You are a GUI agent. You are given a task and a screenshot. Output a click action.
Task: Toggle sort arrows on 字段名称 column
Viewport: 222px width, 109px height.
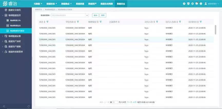pyautogui.click(x=75, y=22)
